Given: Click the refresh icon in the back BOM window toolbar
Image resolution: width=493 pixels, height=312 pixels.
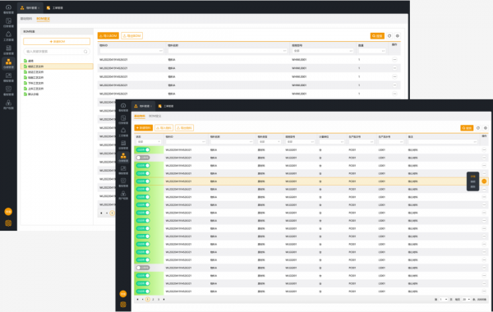Looking at the screenshot, I should (x=389, y=36).
